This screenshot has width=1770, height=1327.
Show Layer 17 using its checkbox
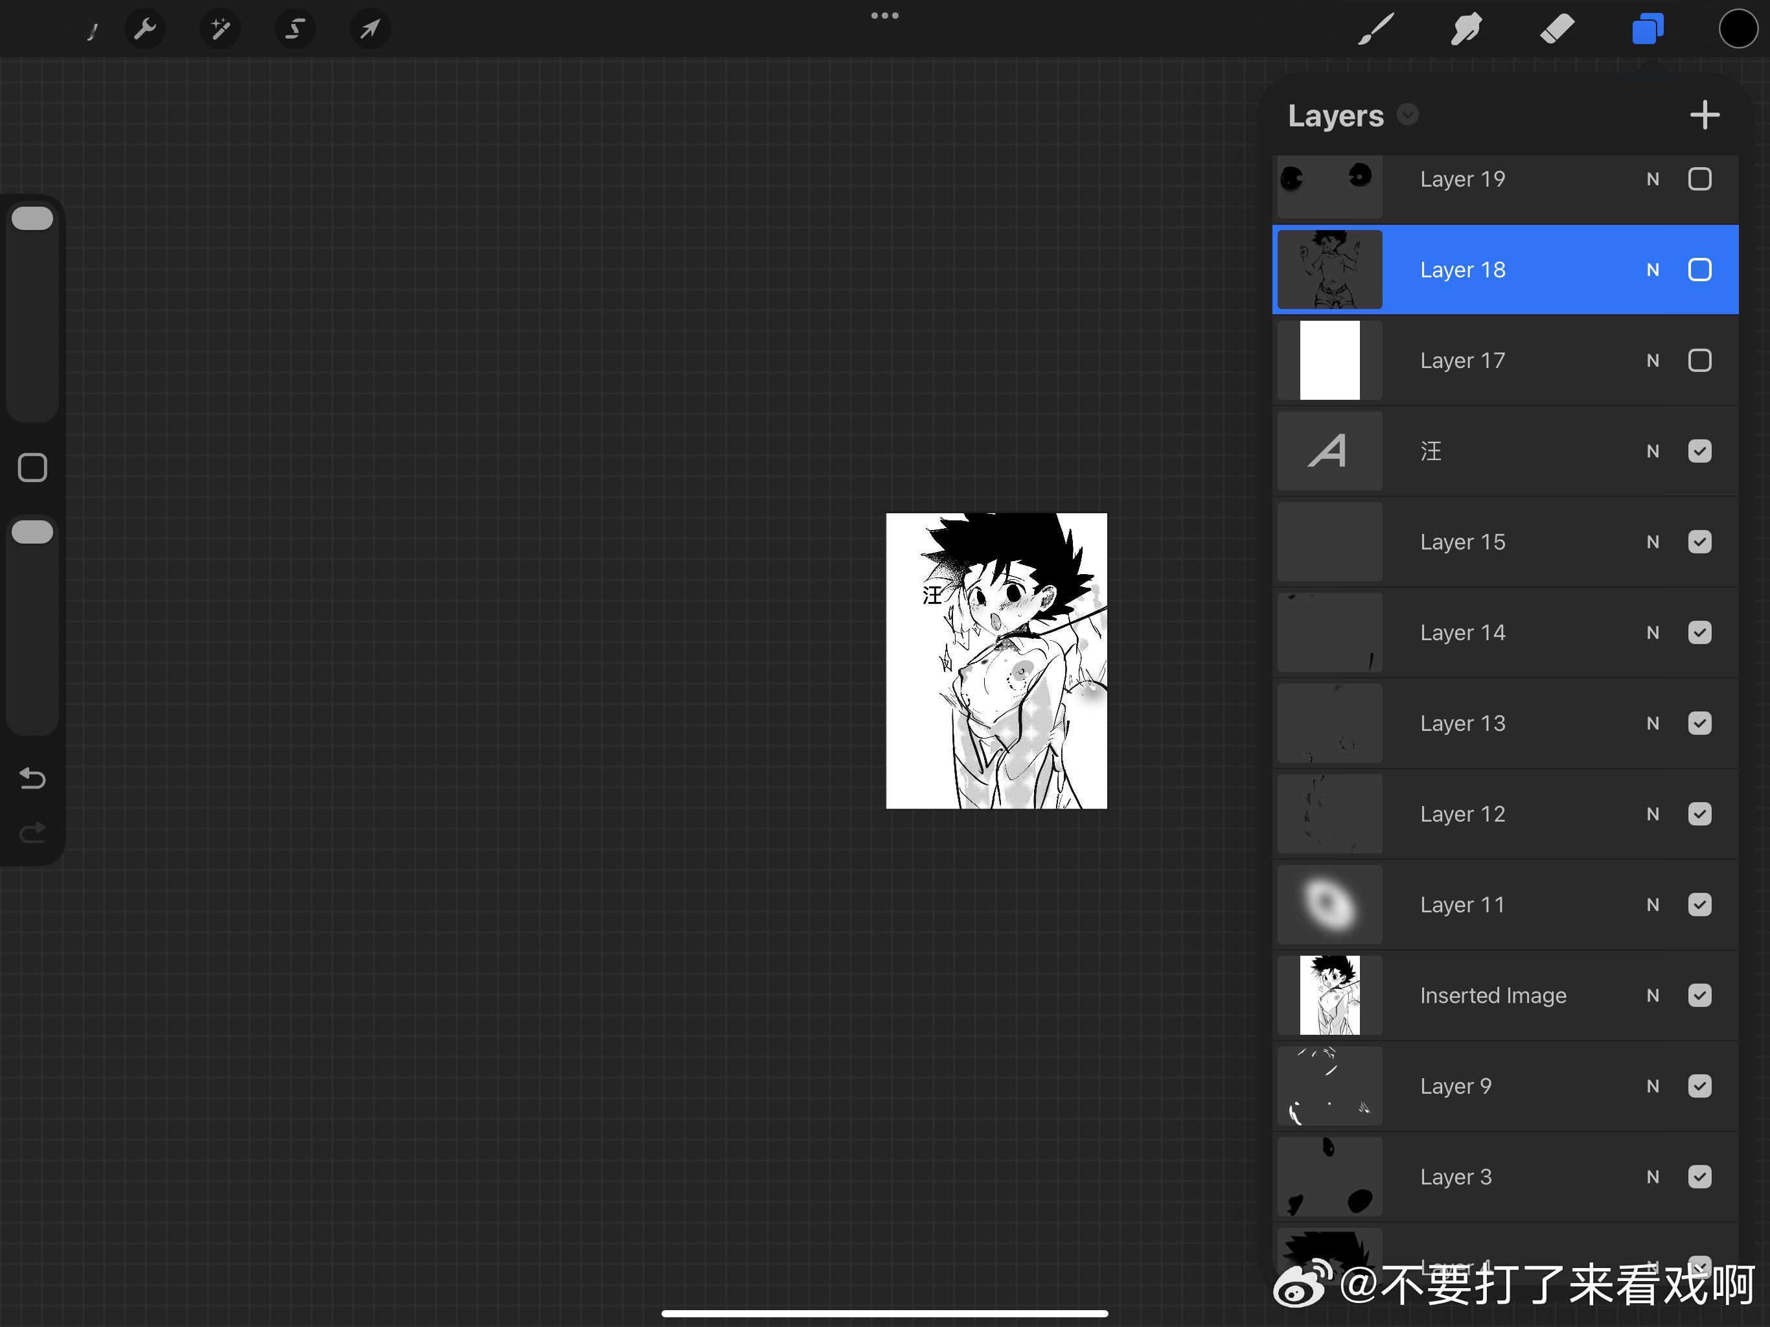pos(1699,360)
